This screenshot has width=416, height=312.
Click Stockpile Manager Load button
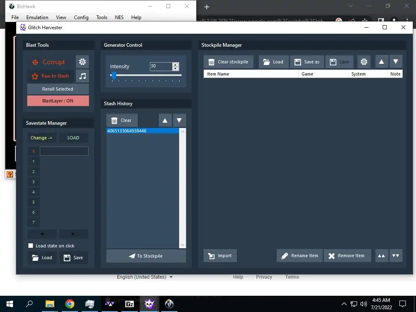[x=273, y=62]
